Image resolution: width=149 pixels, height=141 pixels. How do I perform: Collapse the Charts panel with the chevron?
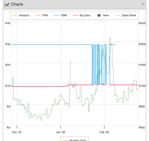point(143,4)
